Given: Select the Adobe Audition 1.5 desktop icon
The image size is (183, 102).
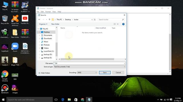Looking at the screenshot, I should coord(25,7).
